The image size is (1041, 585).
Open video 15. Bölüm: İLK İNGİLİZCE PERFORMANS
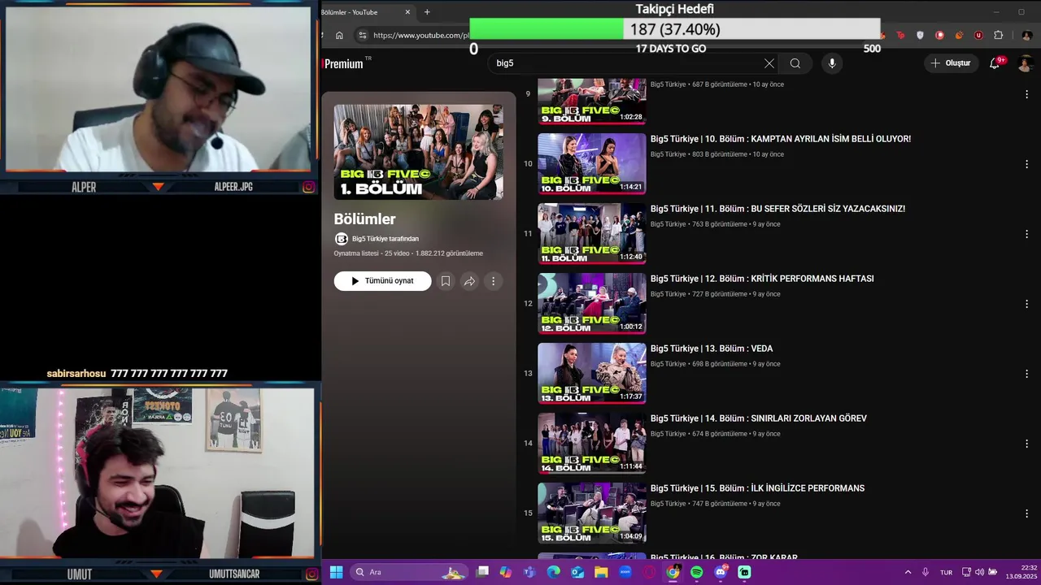click(757, 488)
